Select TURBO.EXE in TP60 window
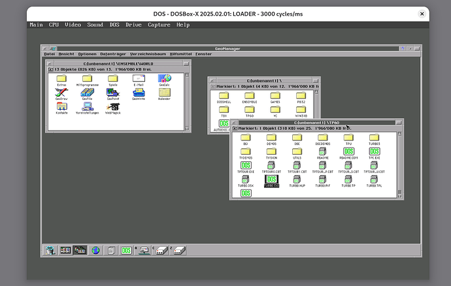This screenshot has width=451, height=286. 271,181
